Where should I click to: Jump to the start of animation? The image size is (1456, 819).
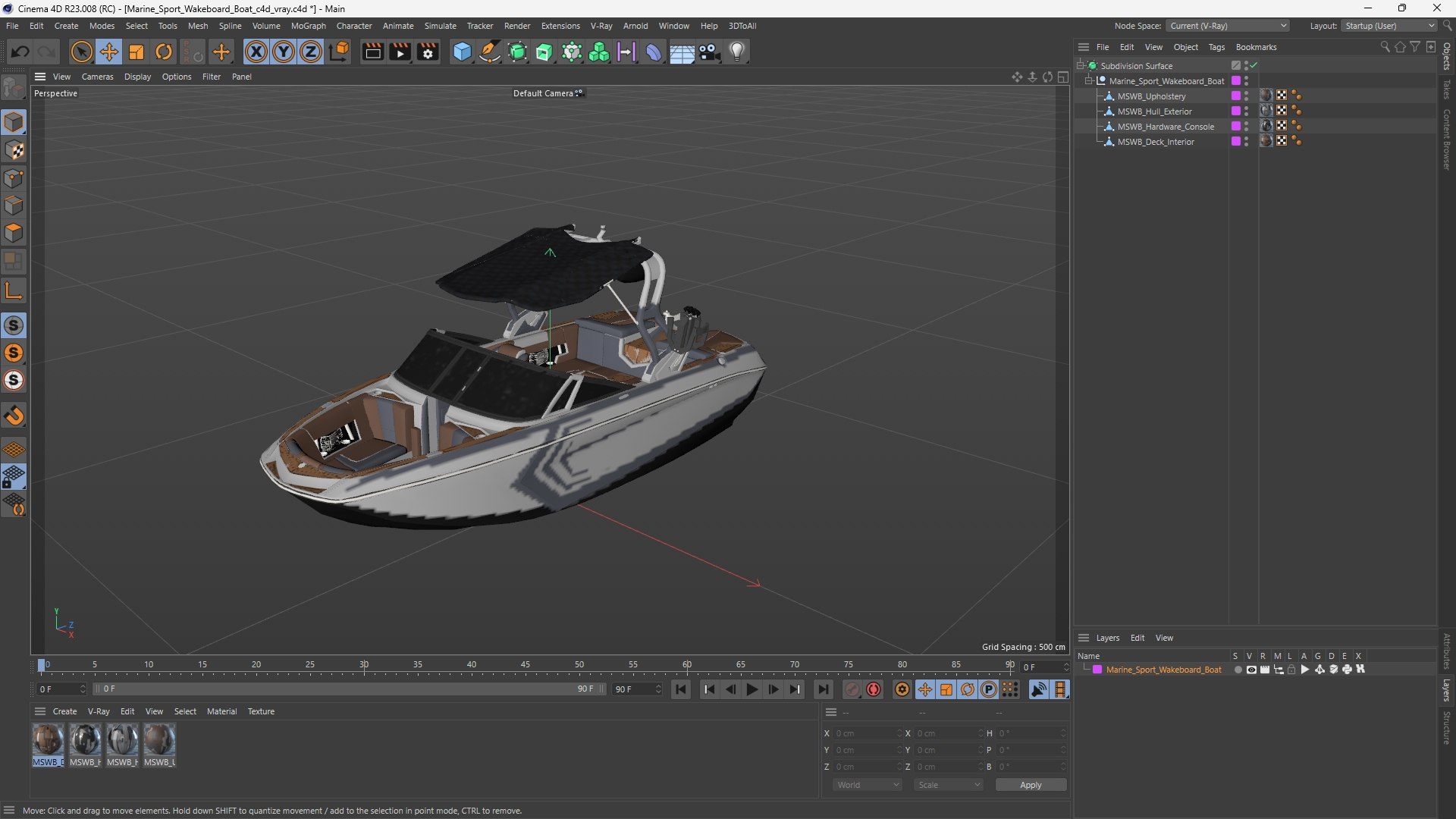(x=680, y=689)
